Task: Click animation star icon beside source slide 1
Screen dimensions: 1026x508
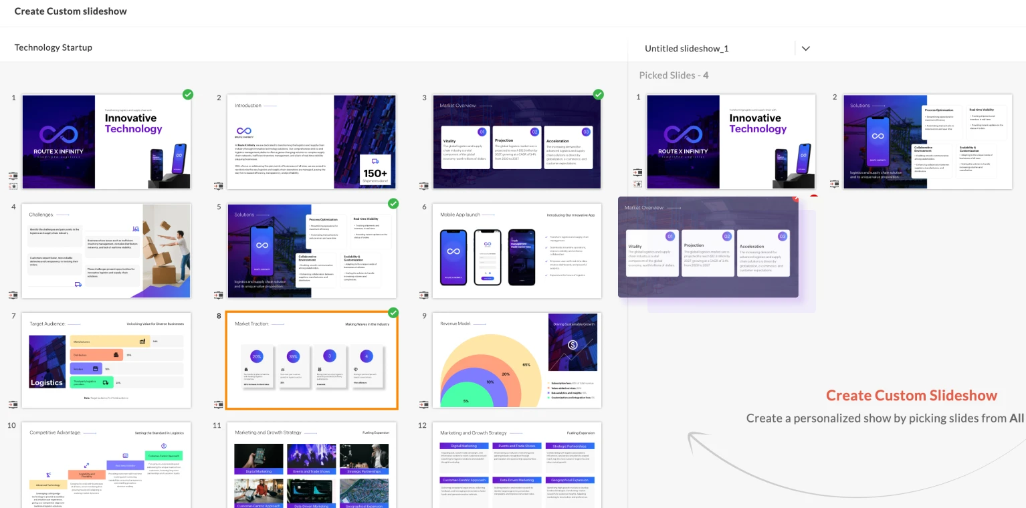Action: tap(13, 184)
